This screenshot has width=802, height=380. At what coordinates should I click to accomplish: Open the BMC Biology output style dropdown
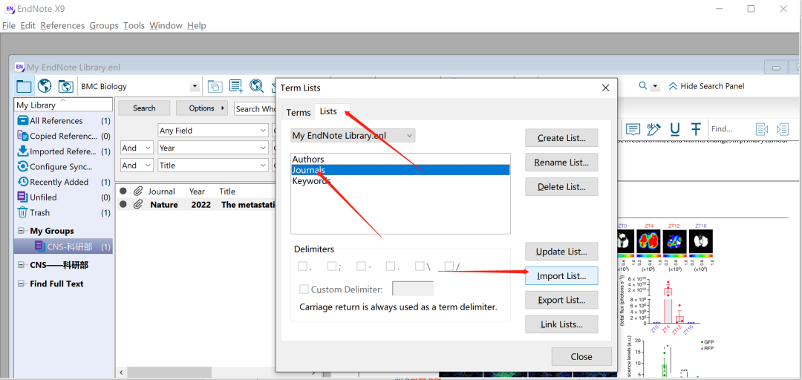coord(195,86)
